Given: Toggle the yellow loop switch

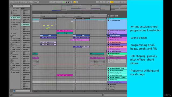Looking at the screenshot, I should (x=112, y=2).
